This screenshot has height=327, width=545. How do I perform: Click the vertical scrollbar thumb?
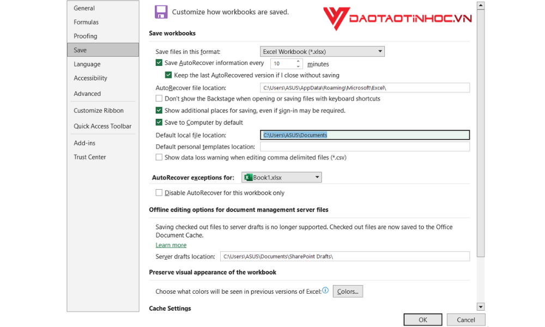480,133
